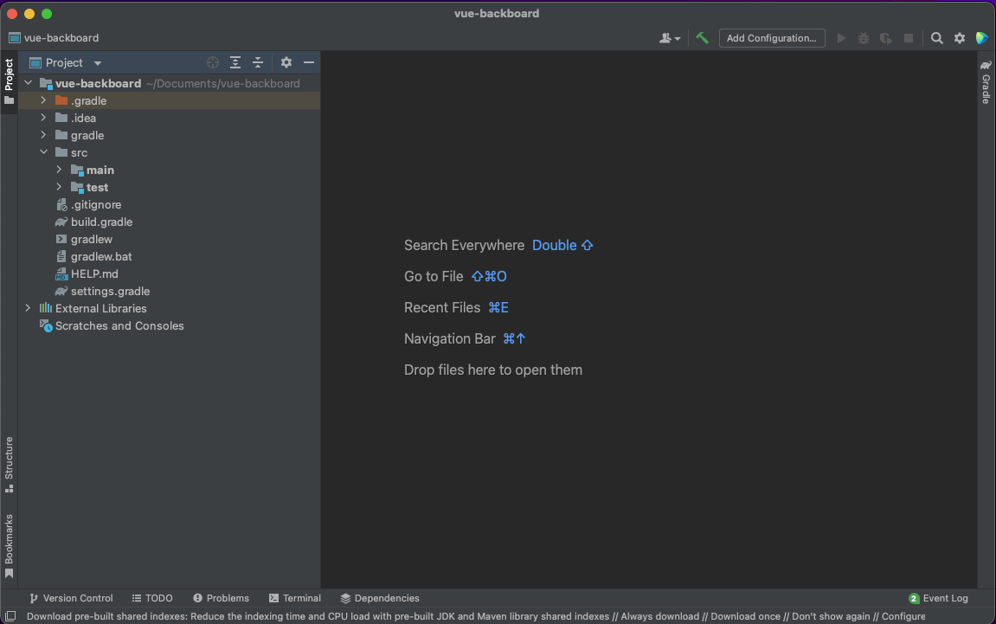
Task: Click the Stop square icon
Action: point(909,38)
